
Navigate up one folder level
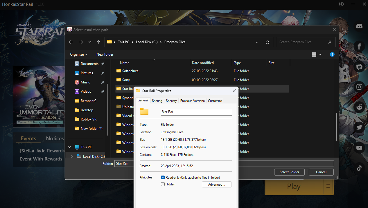(x=98, y=42)
